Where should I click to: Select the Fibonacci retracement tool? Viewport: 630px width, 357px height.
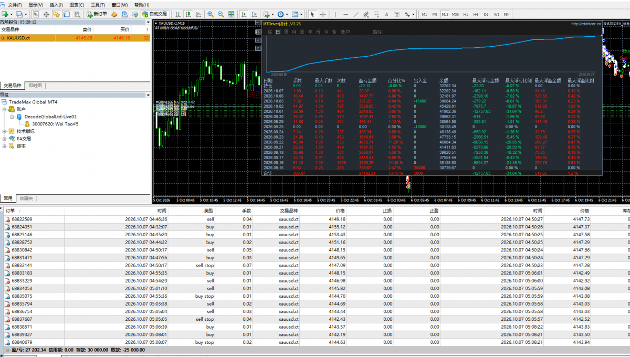(x=377, y=14)
